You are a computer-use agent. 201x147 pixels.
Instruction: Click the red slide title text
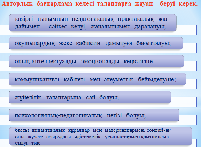pos(100,4)
